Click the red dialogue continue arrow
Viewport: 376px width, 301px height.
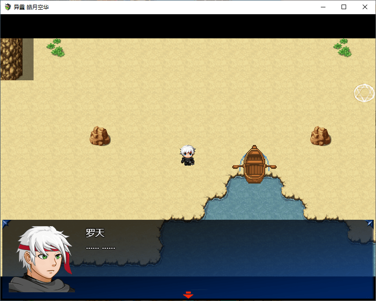188,295
